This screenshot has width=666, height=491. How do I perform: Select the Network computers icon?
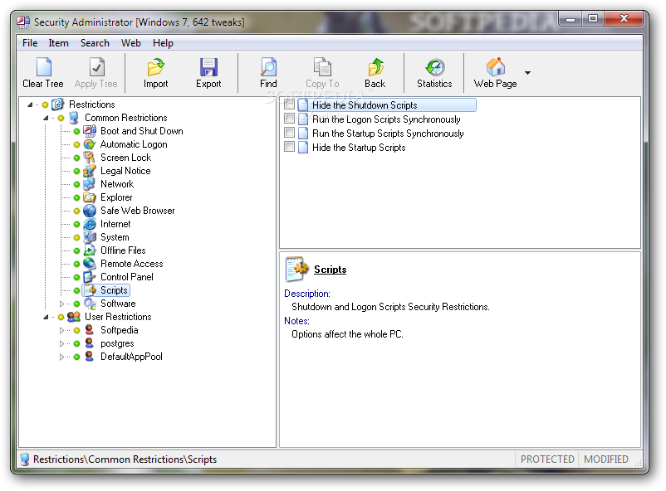pos(90,184)
